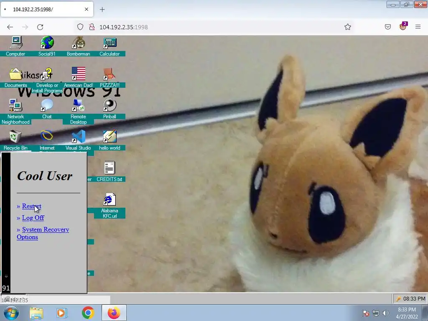Screen dimensions: 428x321
Task: Close the 104.192.2.35:1998/ tab
Action: coord(87,9)
